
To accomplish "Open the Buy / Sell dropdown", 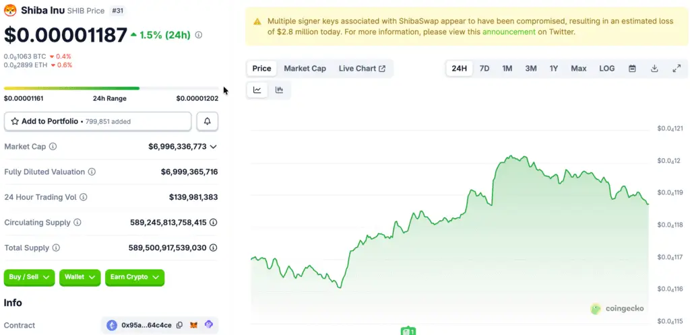I will point(30,277).
